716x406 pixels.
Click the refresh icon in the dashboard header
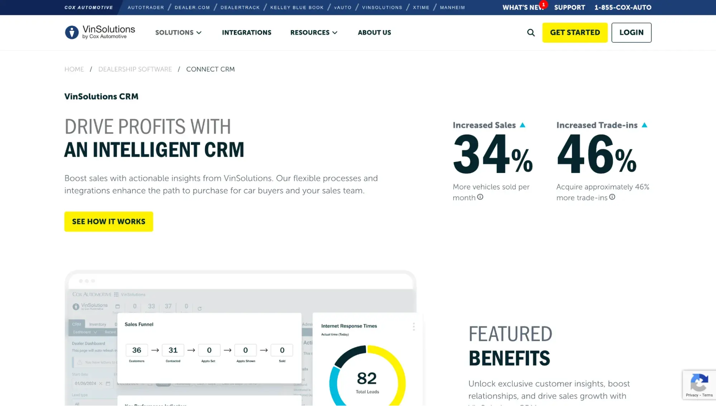click(200, 308)
